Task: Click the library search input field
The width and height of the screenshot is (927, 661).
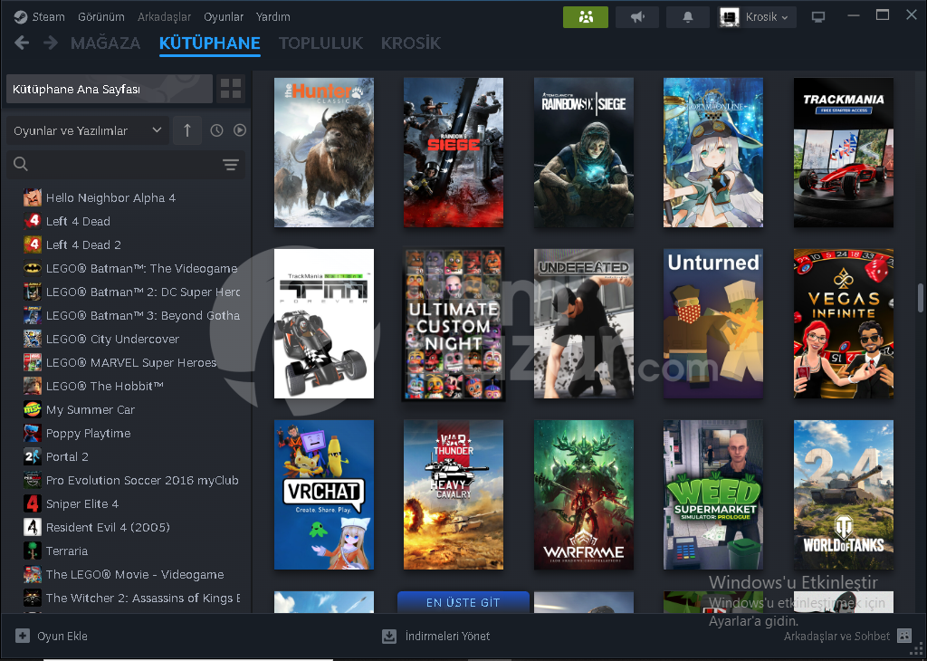Action: pos(125,165)
